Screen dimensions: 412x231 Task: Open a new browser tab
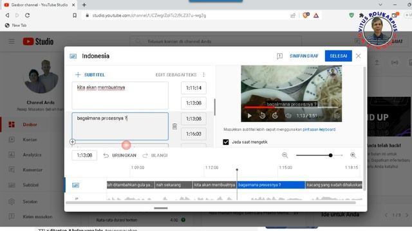84,4
